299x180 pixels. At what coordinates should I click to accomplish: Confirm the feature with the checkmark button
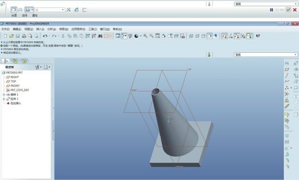288,10
